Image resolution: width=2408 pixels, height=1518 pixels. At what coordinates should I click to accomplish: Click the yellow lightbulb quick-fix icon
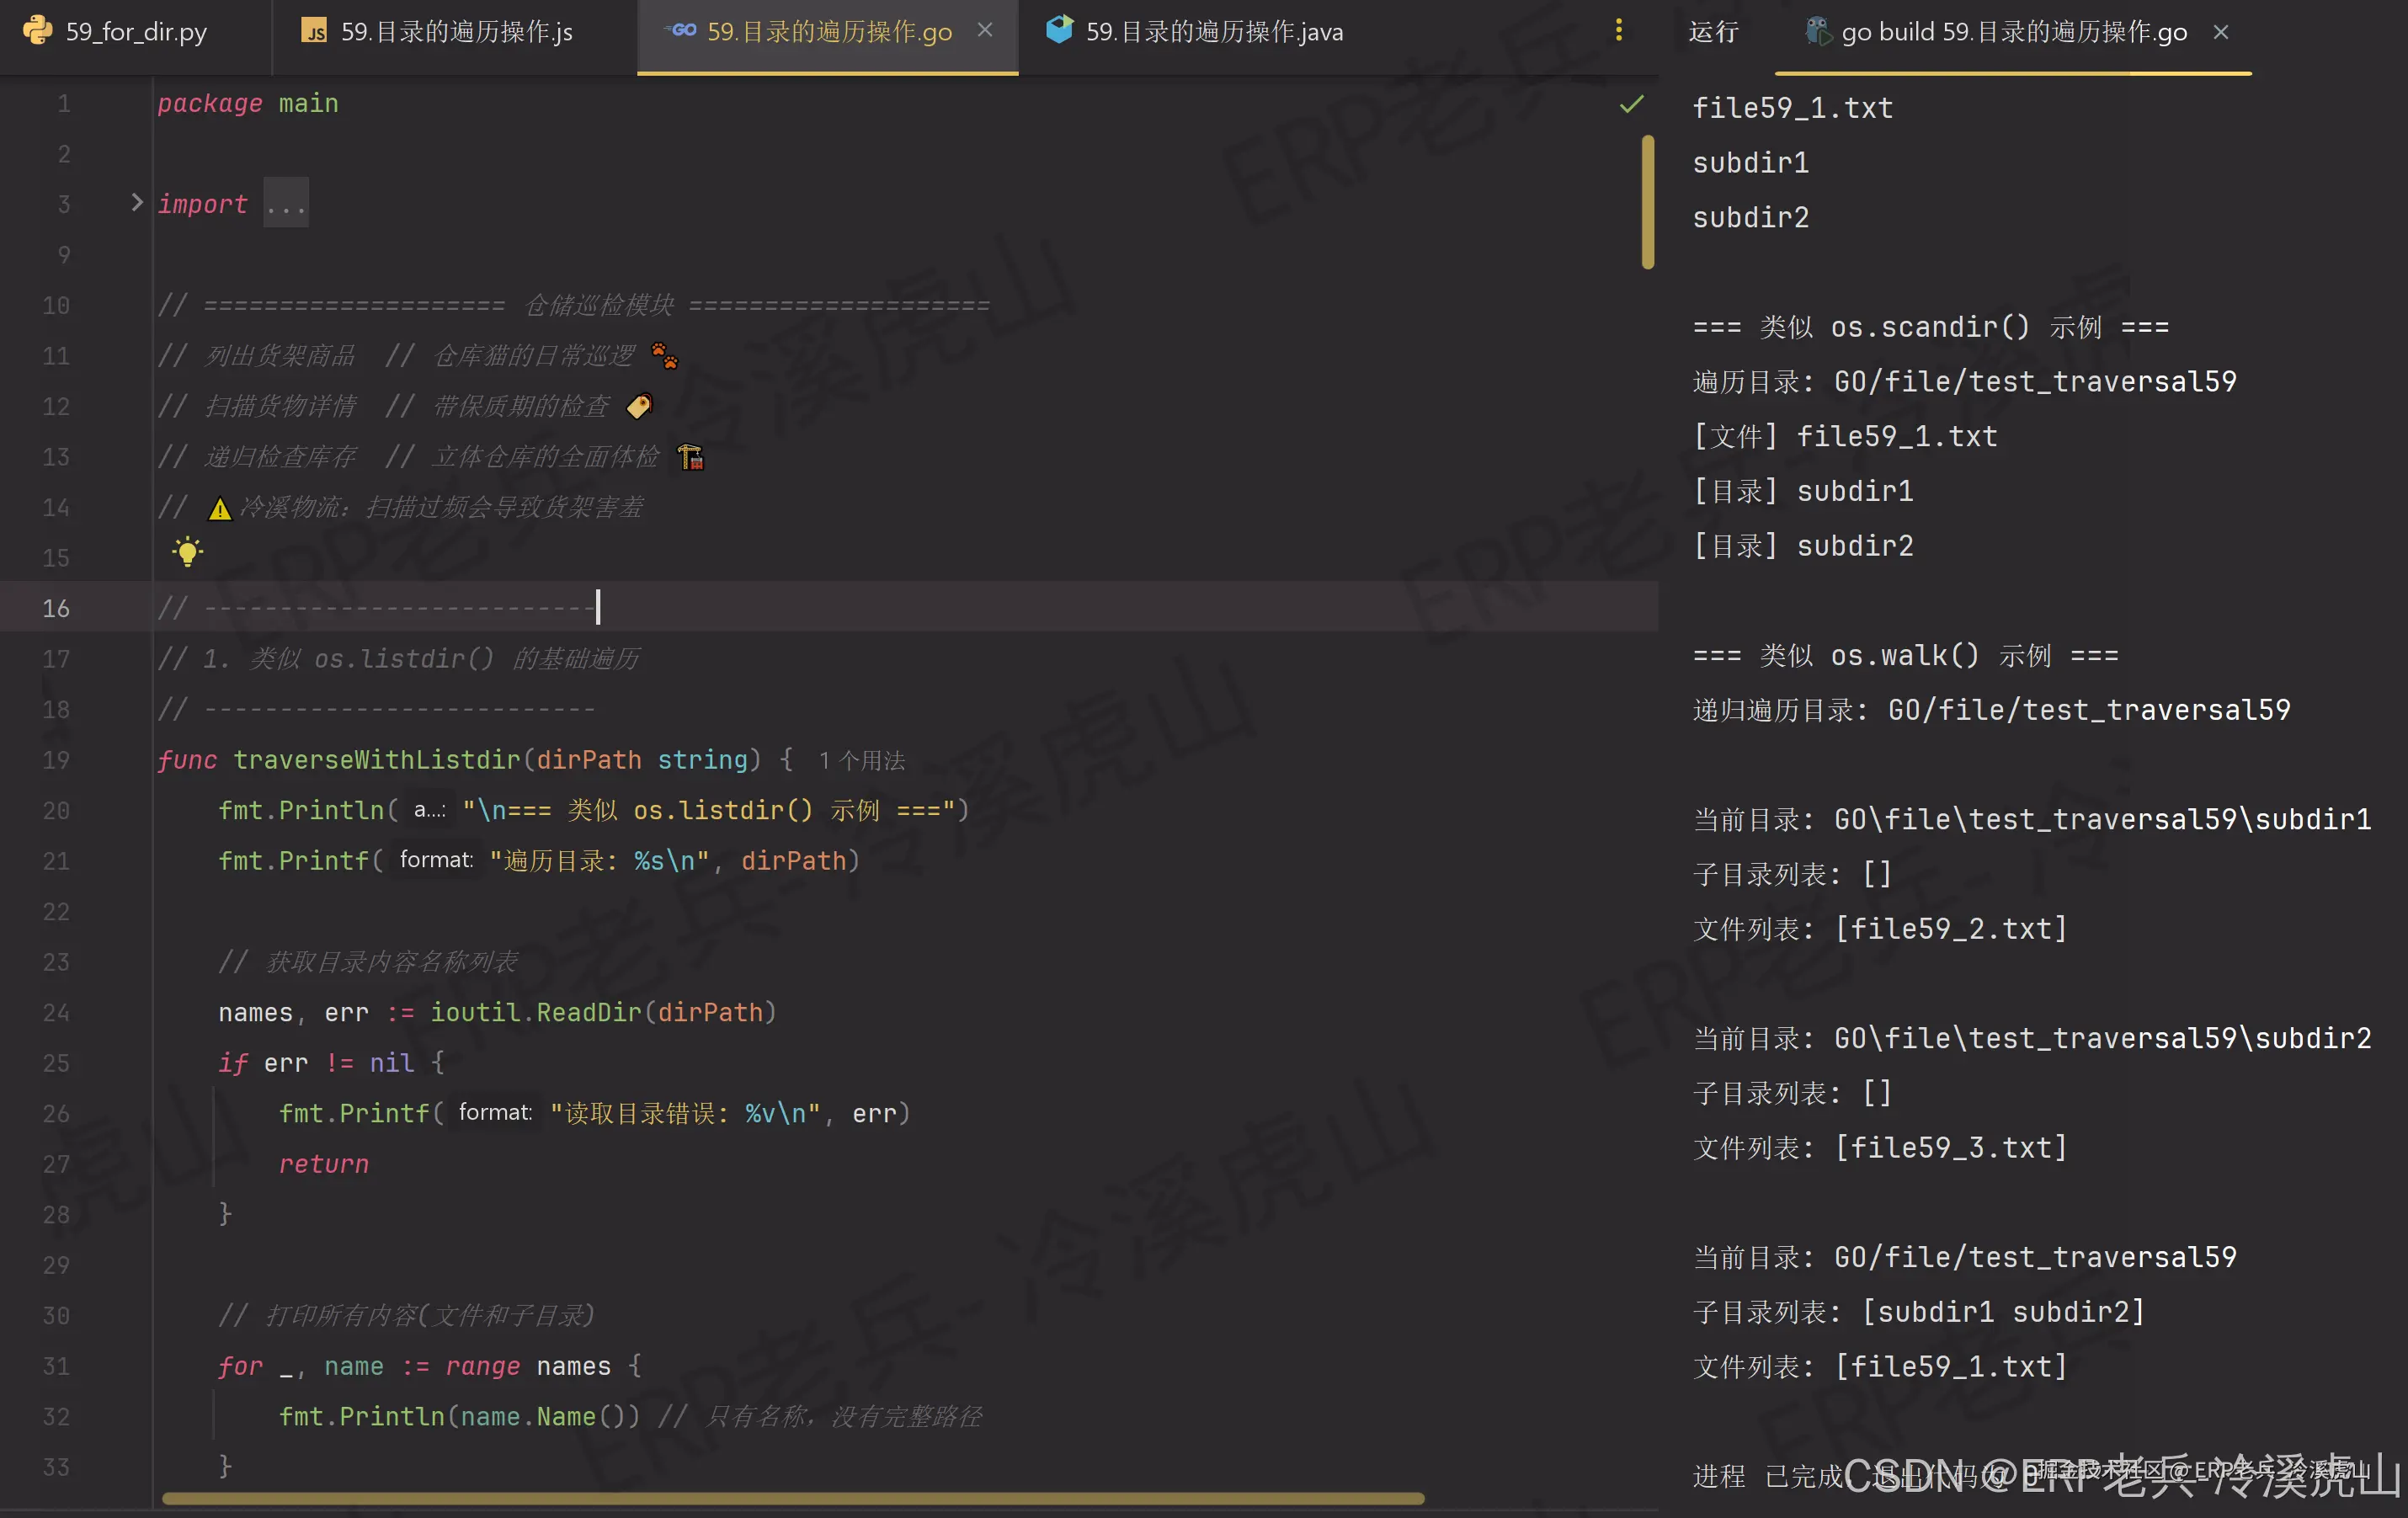coord(187,552)
